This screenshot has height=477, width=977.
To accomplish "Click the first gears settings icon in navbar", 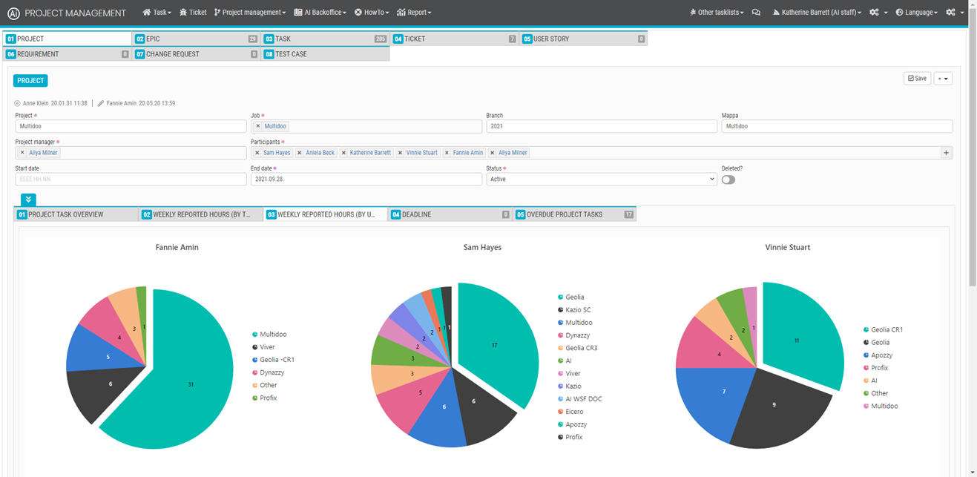I will pos(875,13).
